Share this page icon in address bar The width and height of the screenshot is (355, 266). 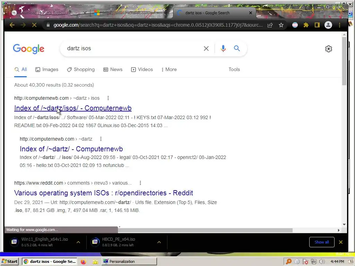point(270,25)
